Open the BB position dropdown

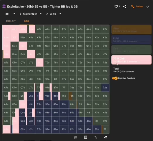coord(10,14)
